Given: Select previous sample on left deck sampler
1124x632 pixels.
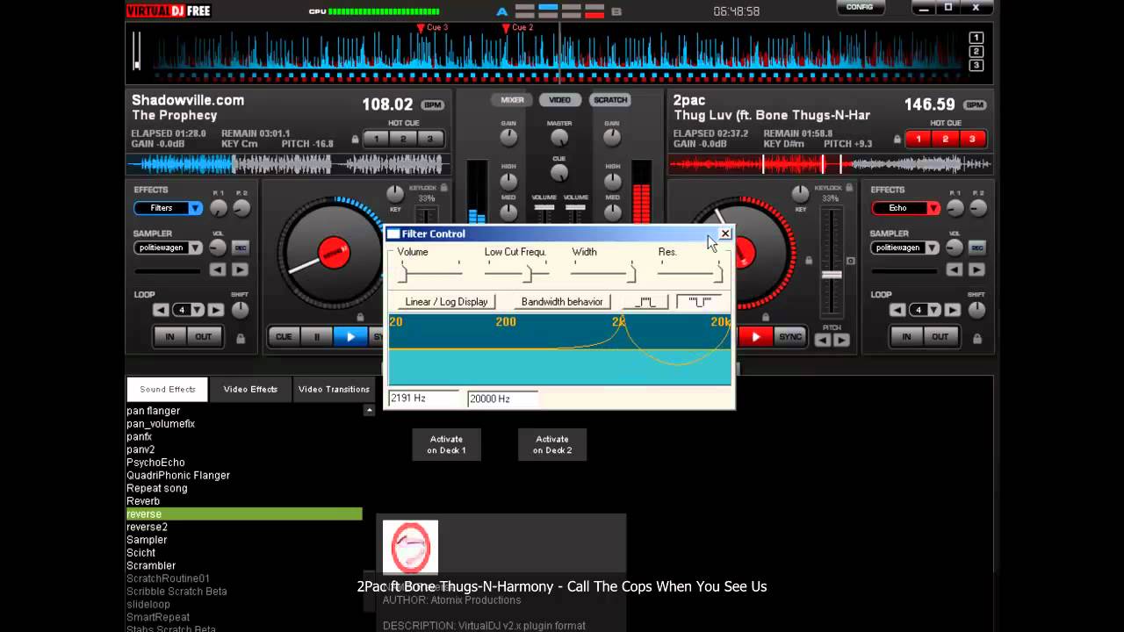Looking at the screenshot, I should point(218,269).
